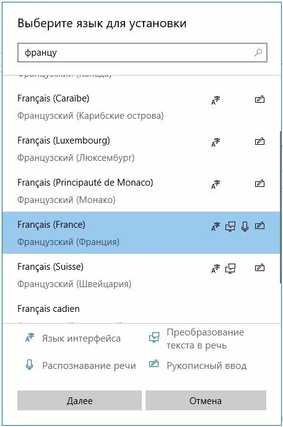Click the display language icon on the Français (France) row

[216, 226]
